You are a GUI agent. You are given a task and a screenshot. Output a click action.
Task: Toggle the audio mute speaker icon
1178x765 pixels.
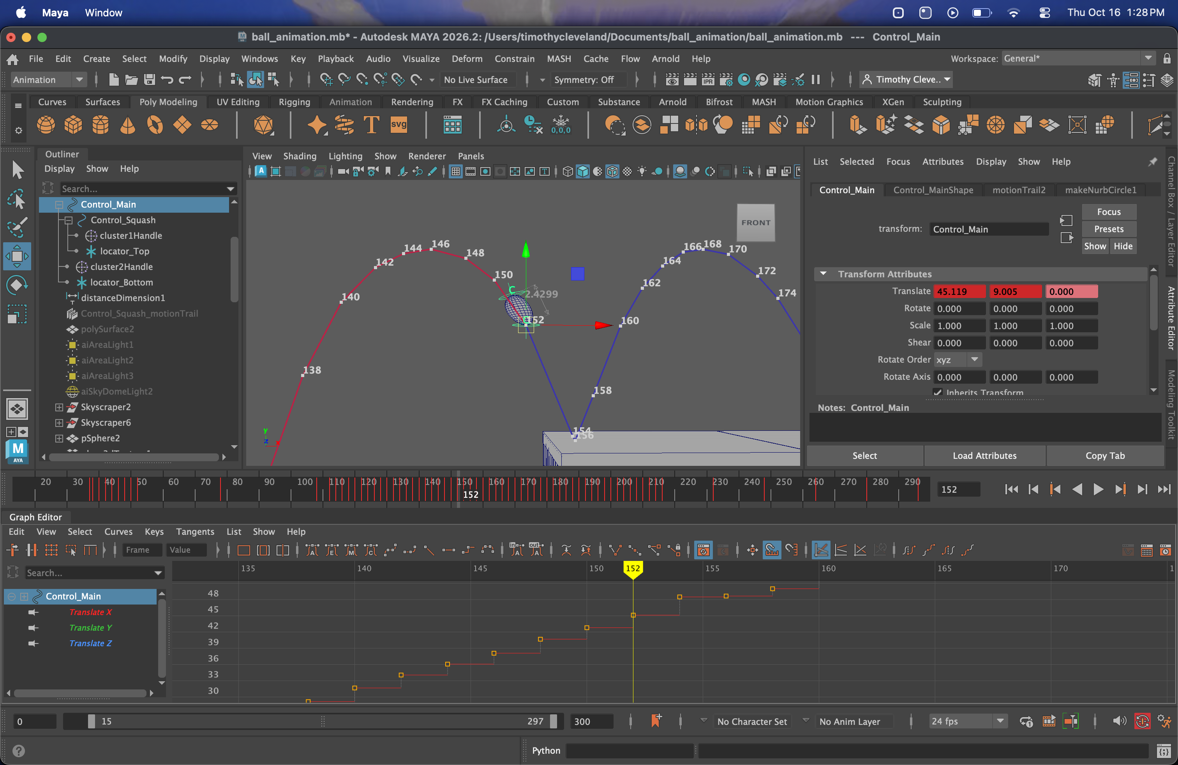(1119, 721)
